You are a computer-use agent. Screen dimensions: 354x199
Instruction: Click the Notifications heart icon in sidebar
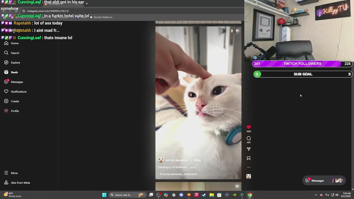[x=6, y=91]
